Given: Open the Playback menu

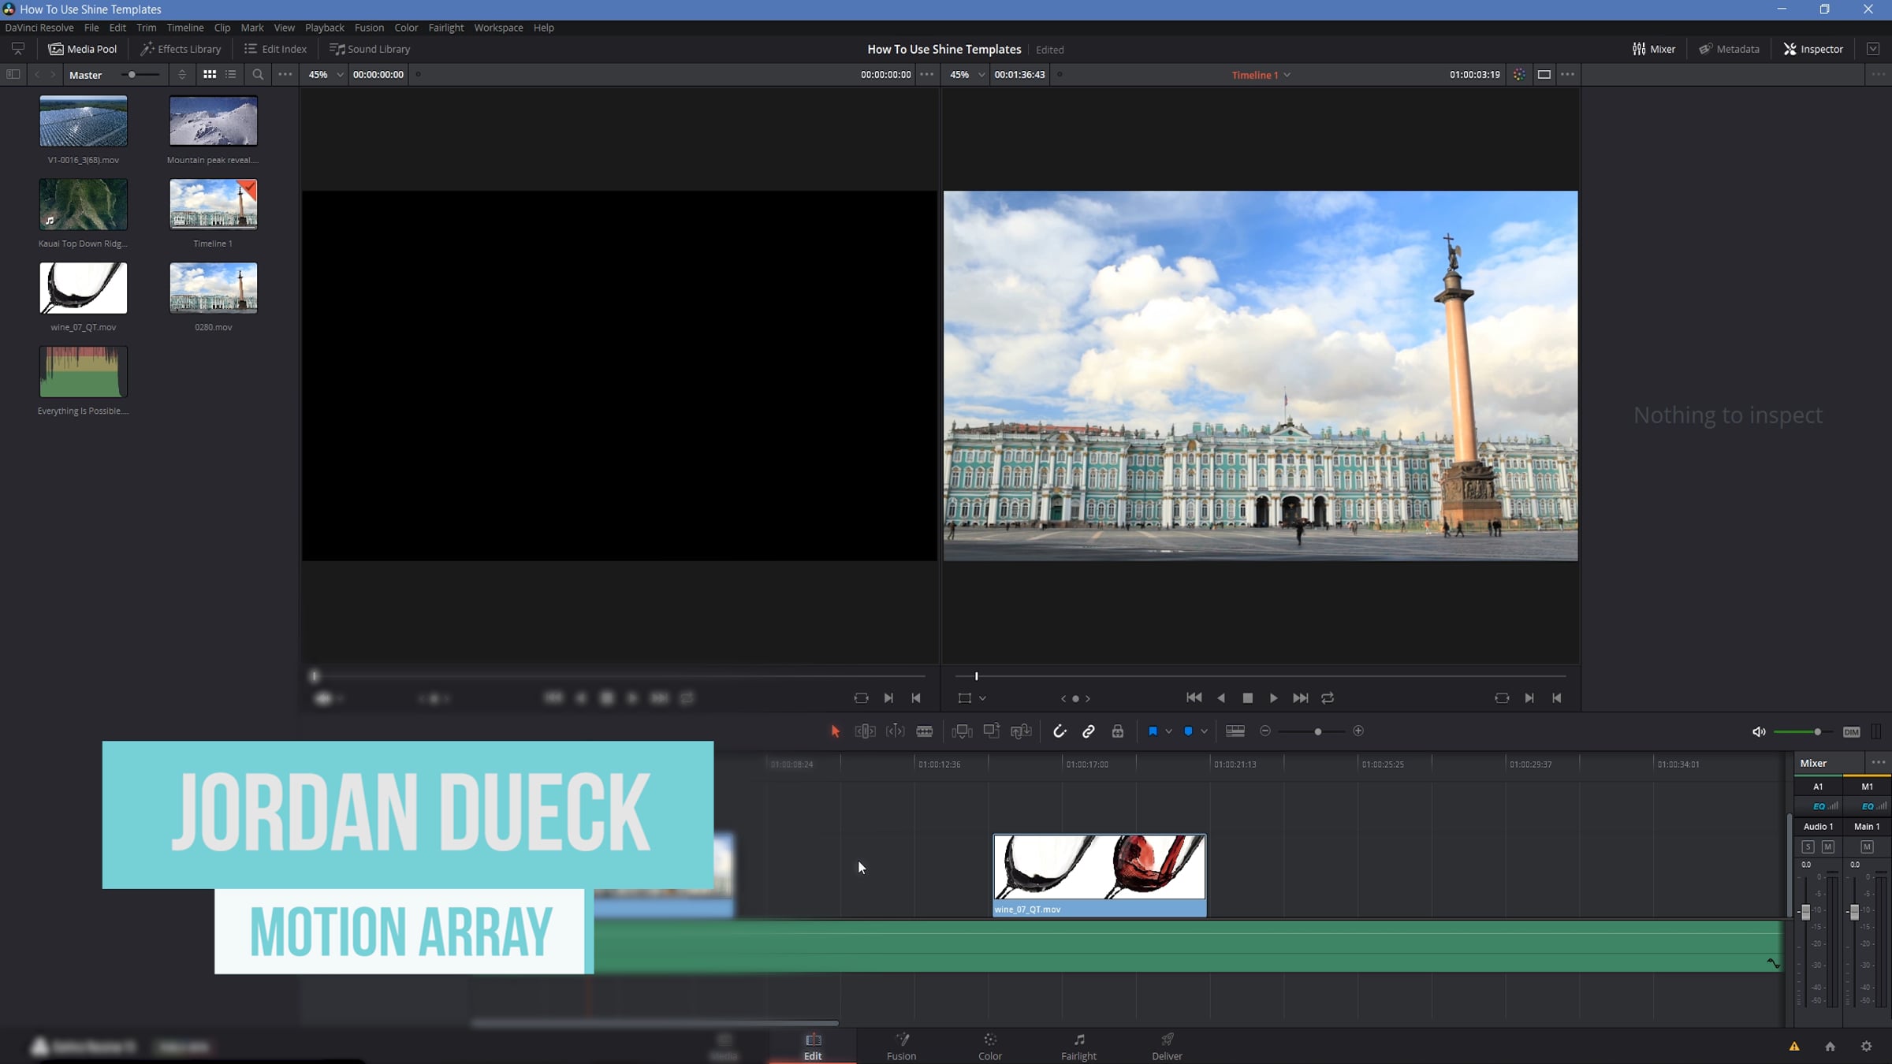Looking at the screenshot, I should pos(325,28).
